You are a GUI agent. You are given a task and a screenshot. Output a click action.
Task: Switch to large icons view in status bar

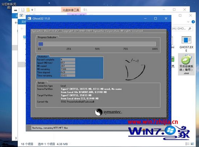(192, 144)
